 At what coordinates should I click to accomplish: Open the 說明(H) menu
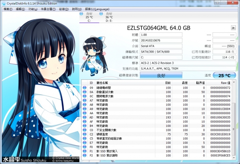coord(77,9)
